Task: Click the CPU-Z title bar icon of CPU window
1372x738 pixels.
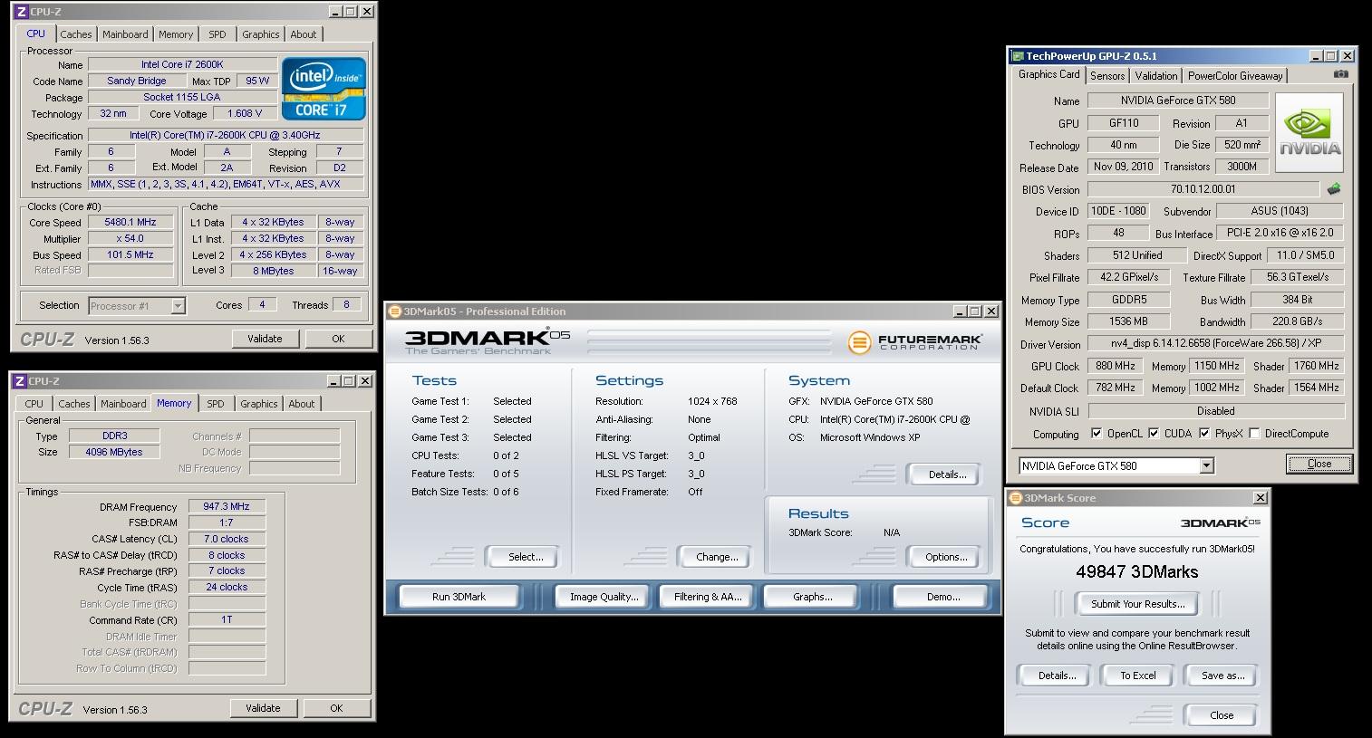Action: 20,12
